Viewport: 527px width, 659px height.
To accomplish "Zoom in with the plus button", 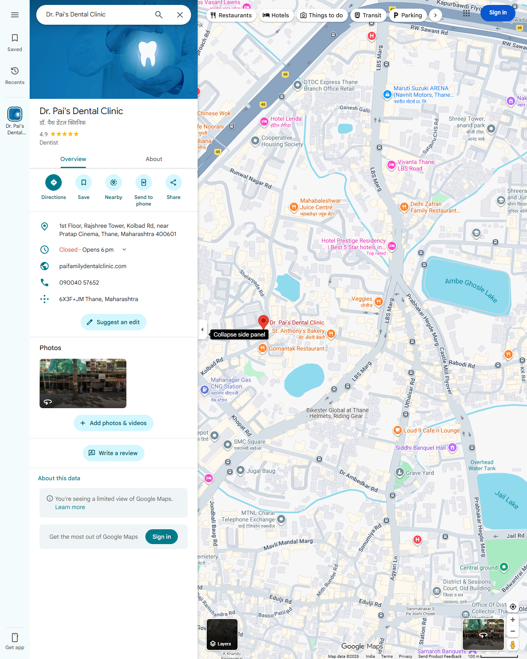I will click(513, 620).
